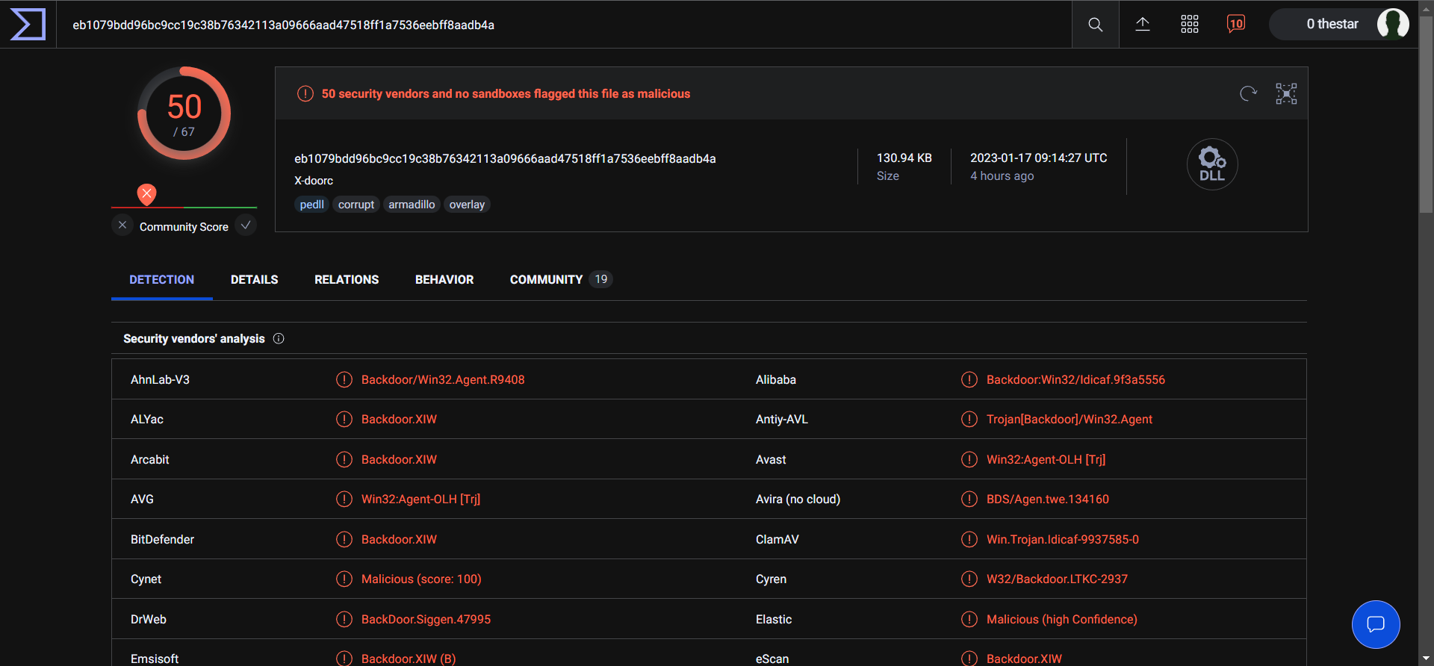Click the file hash in the summary card
The width and height of the screenshot is (1434, 666).
(505, 158)
